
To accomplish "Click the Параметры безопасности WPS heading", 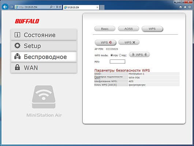I will pyautogui.click(x=122, y=70).
